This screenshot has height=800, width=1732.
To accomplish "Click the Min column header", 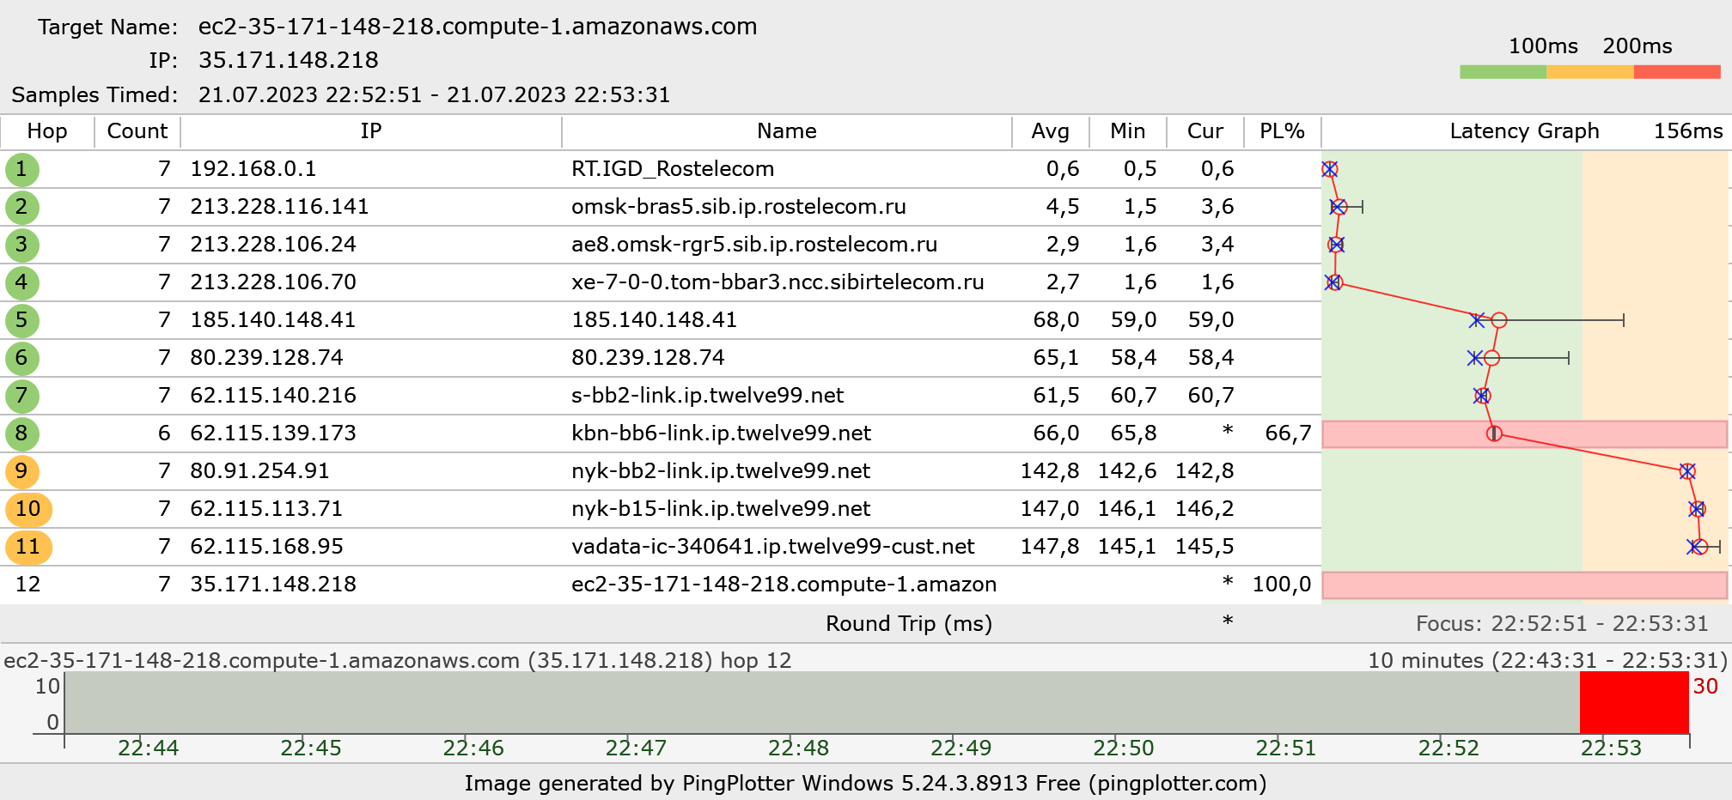I will coord(1128,131).
